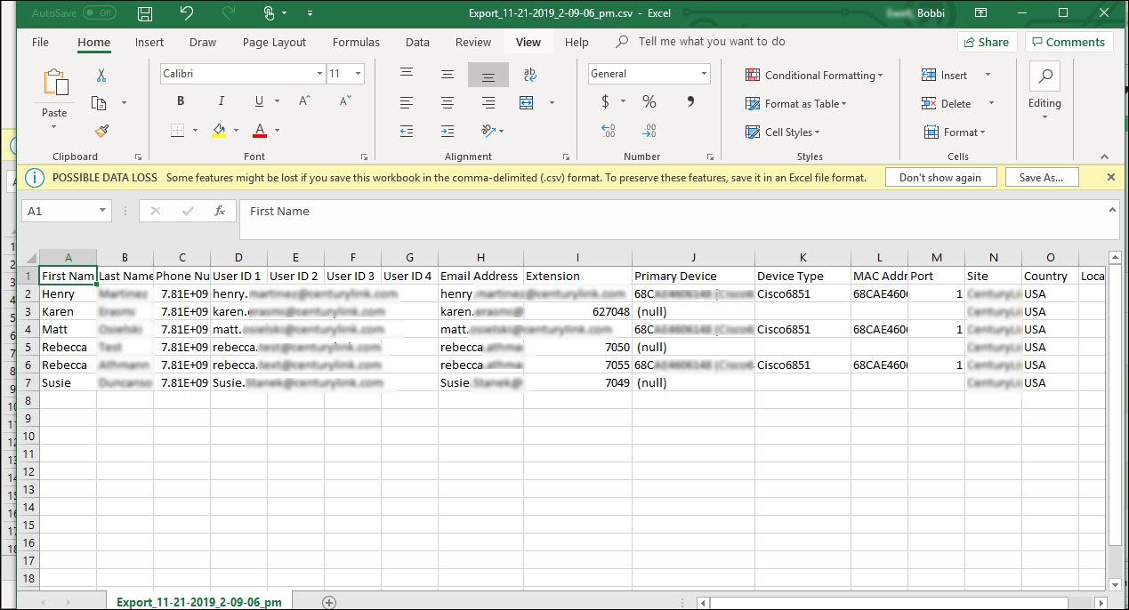Click the Save floppy disk icon
Screen dimensions: 1129x610
144,13
